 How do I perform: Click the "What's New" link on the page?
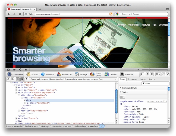[134, 25]
